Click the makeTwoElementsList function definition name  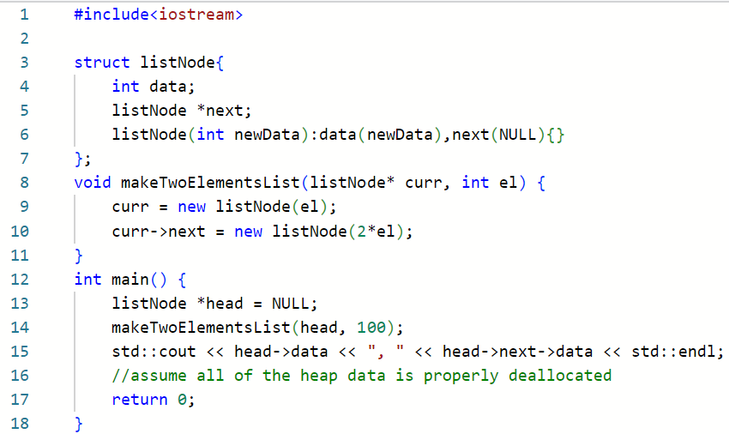pyautogui.click(x=210, y=183)
